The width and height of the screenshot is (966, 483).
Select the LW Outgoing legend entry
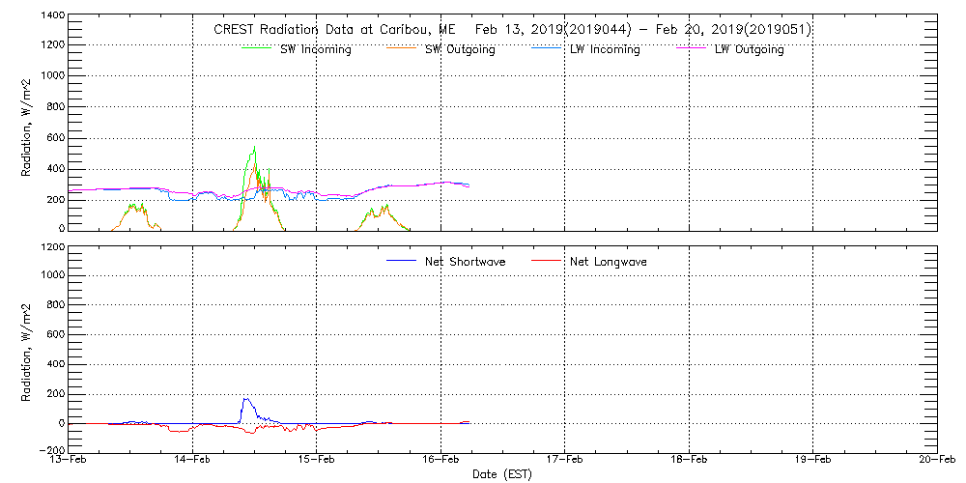(x=749, y=50)
